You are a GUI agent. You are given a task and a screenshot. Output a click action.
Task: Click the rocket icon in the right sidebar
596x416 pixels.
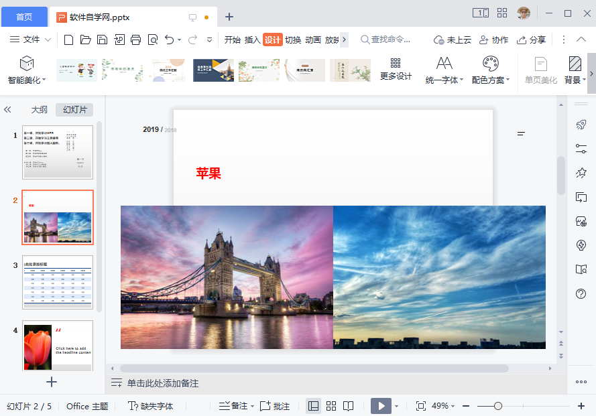(x=581, y=125)
